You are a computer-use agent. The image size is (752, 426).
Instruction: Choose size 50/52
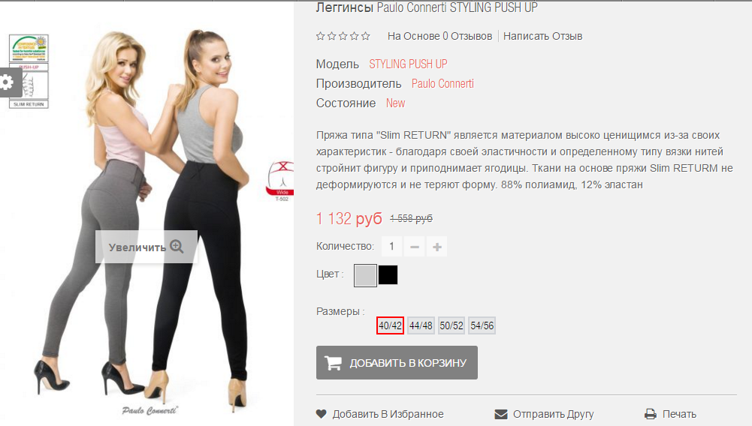tap(452, 325)
